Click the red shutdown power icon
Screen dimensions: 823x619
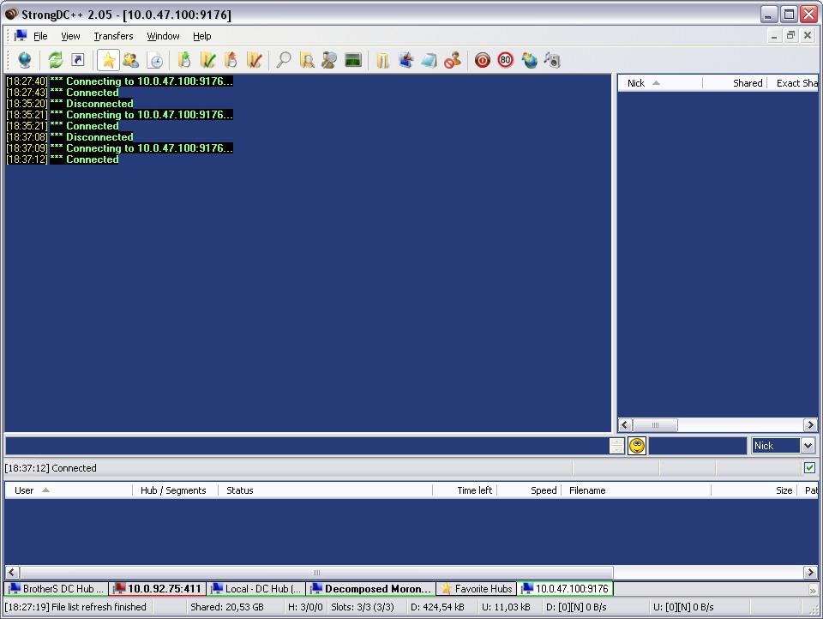pyautogui.click(x=483, y=60)
